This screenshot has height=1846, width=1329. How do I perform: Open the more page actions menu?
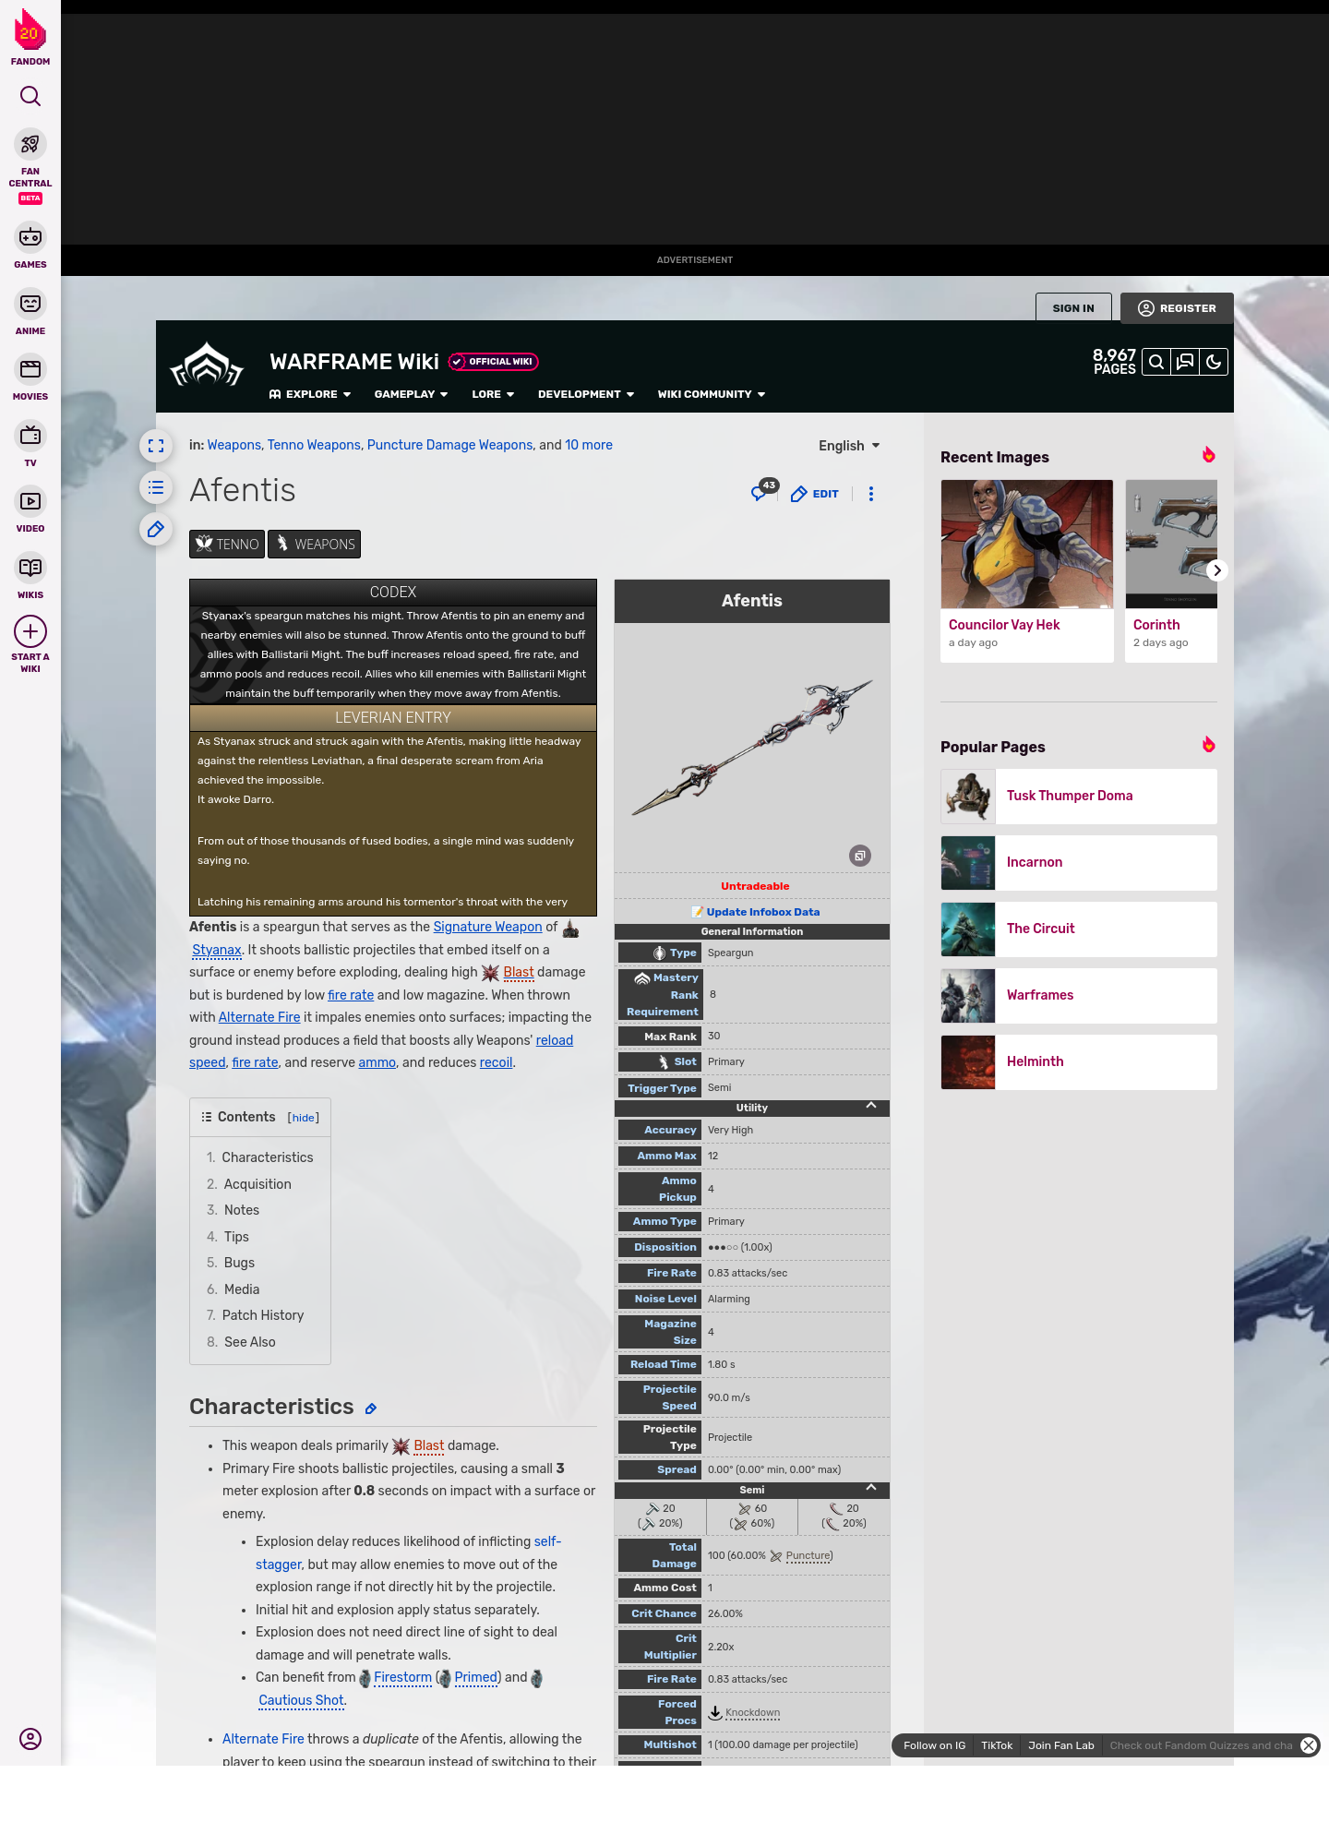870,494
